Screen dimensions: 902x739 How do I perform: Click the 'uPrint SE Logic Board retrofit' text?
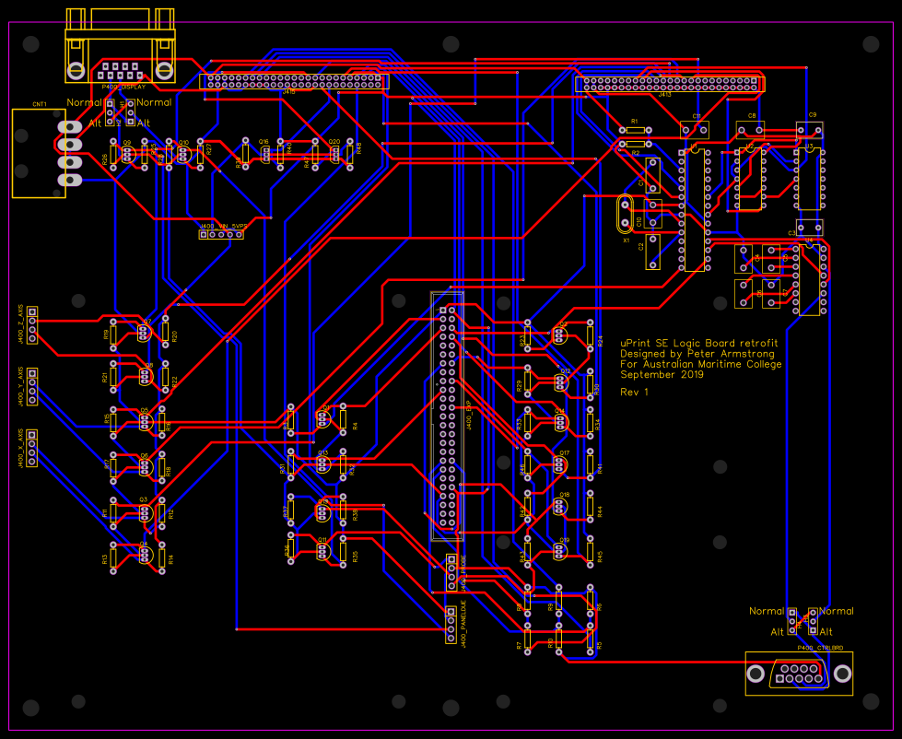click(x=699, y=344)
